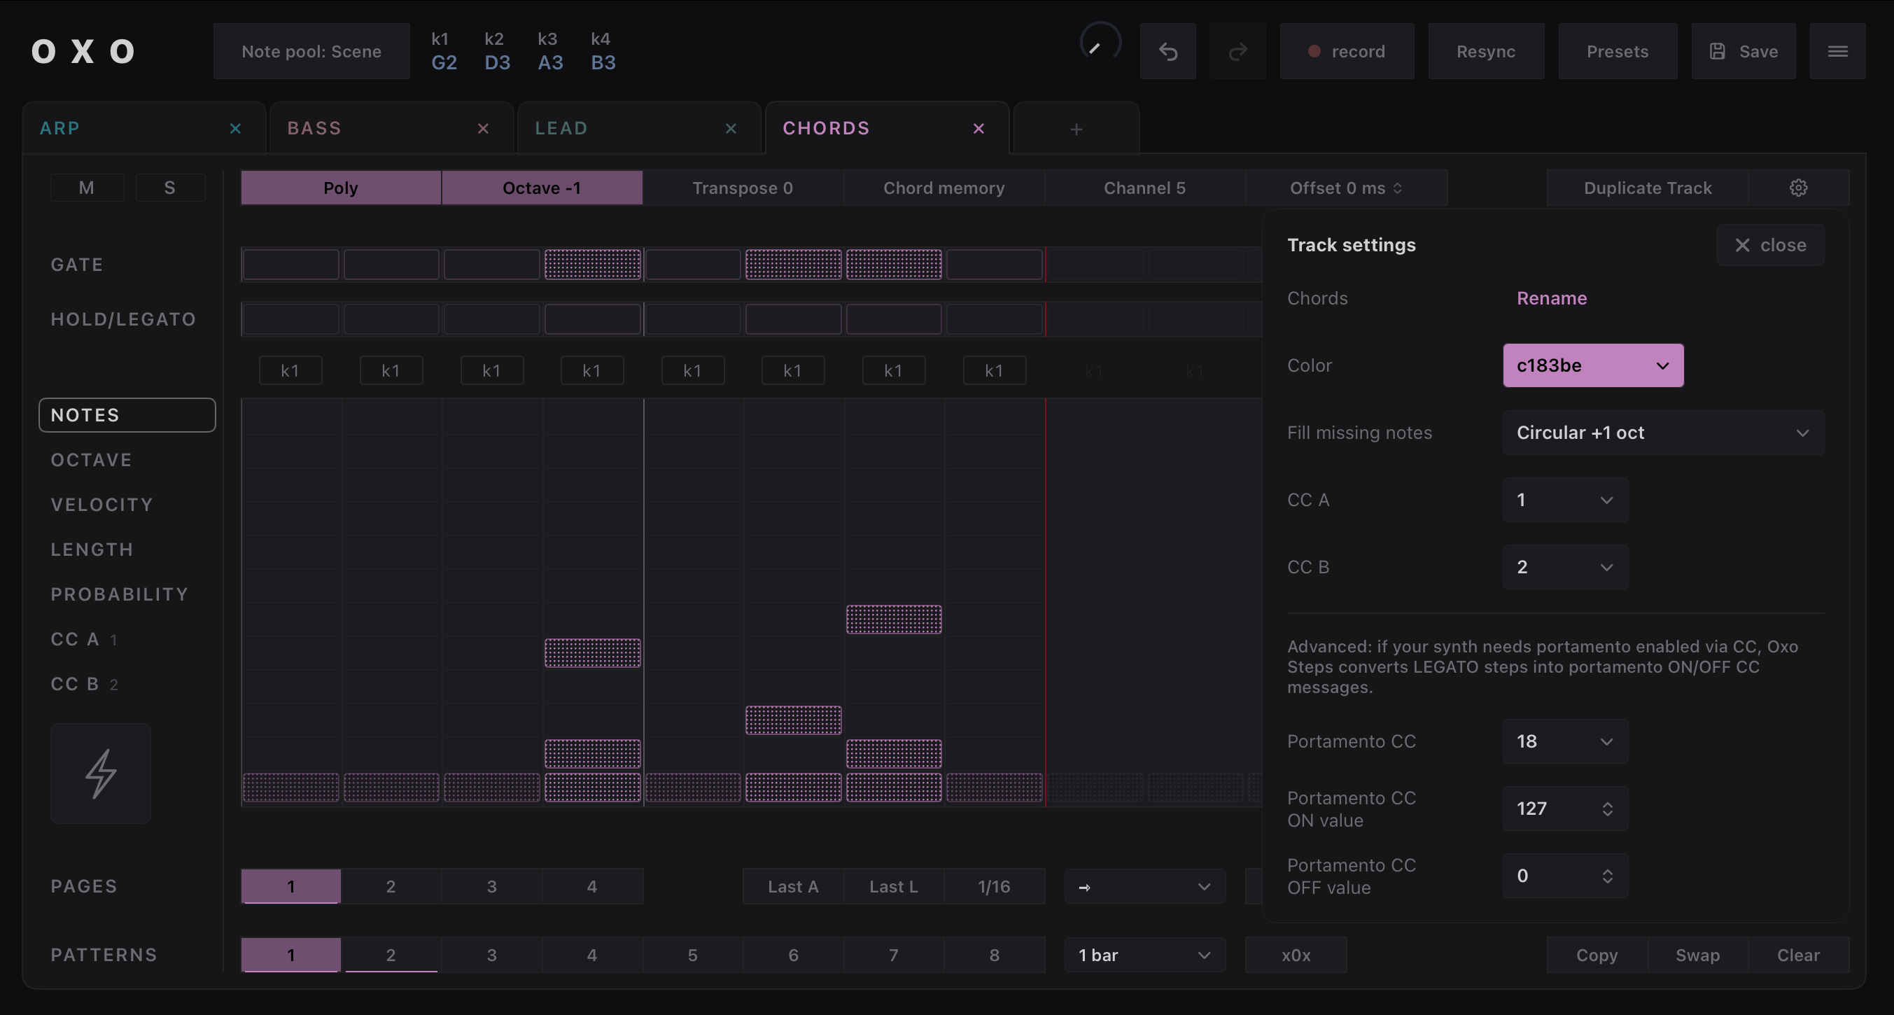Screen dimensions: 1894x1015
Task: Start recording with the record button
Action: [1346, 52]
